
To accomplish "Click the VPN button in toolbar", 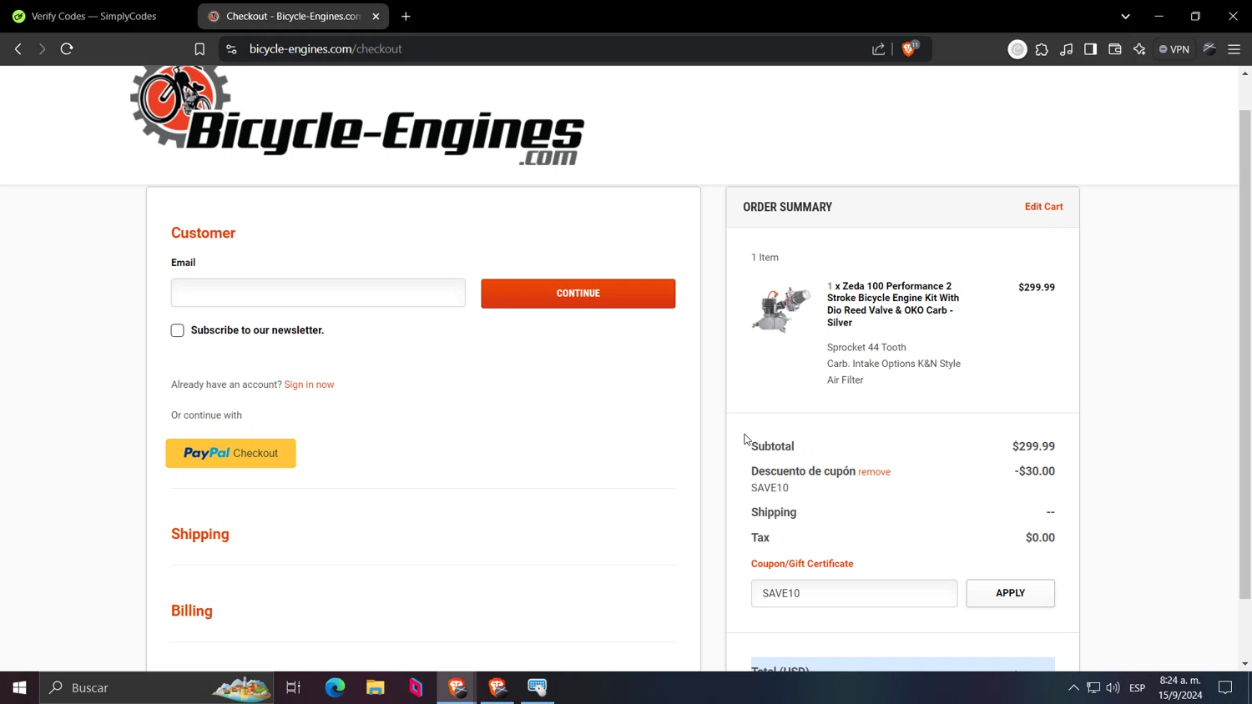I will pyautogui.click(x=1174, y=49).
